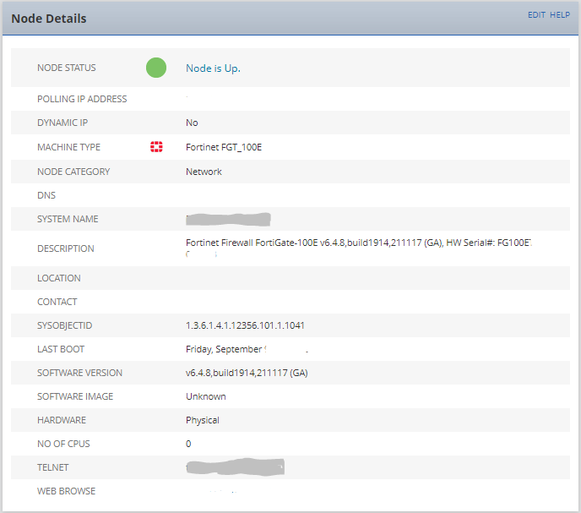The image size is (581, 513).
Task: Click the DNS label
Action: point(46,195)
